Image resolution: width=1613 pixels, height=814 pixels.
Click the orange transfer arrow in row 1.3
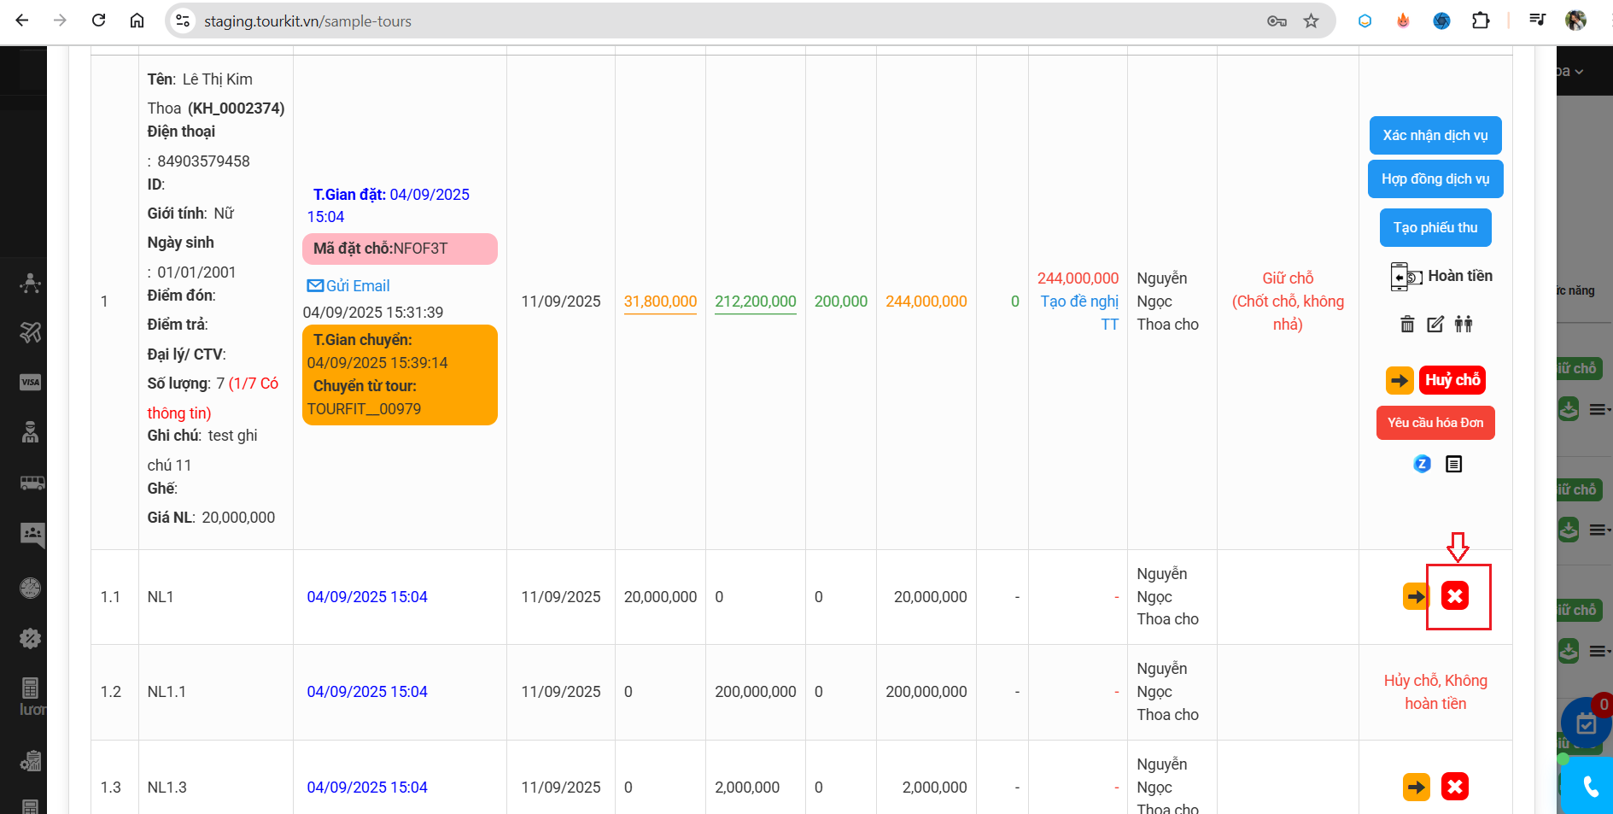click(x=1416, y=787)
